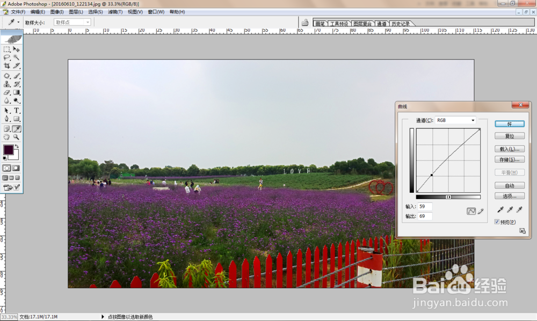The image size is (537, 321).
Task: Click the 自动 auto button
Action: 510,186
